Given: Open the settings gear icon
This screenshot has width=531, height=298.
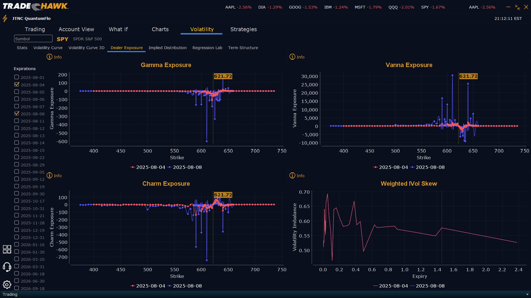Looking at the screenshot, I should pos(7,284).
